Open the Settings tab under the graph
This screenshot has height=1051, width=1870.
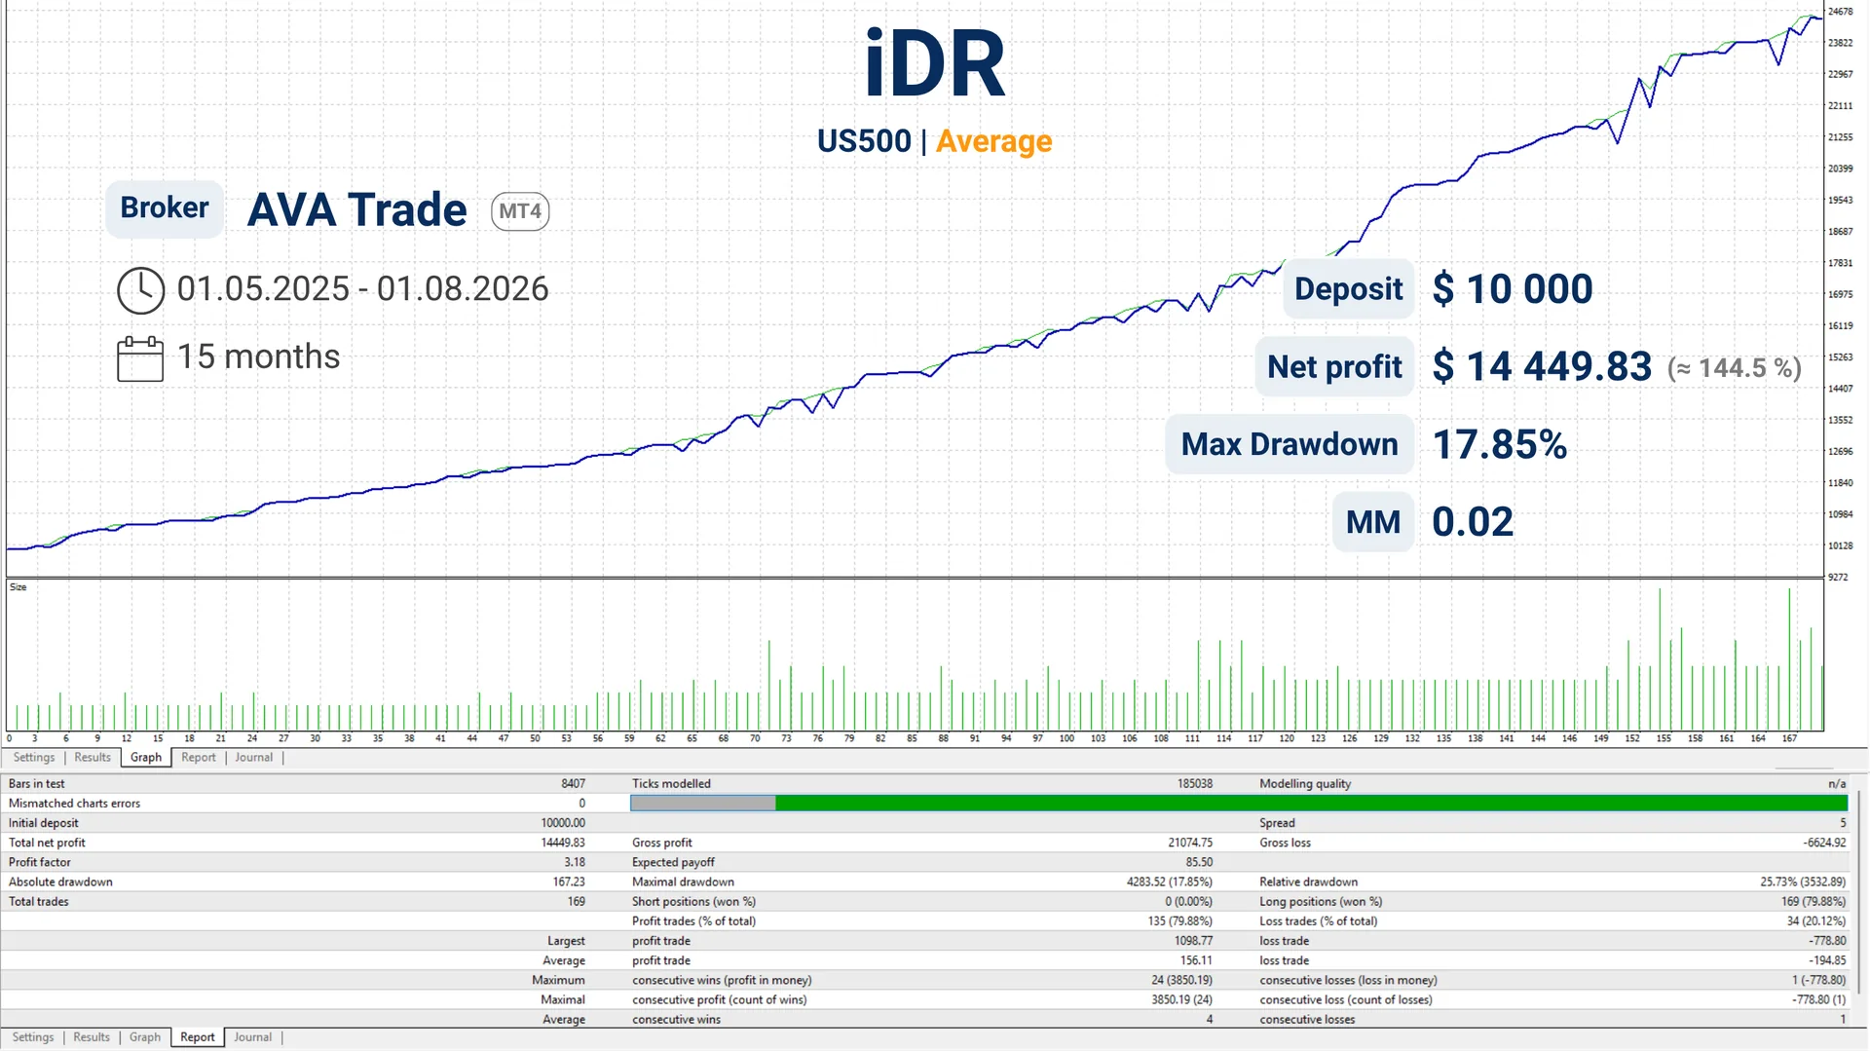[34, 758]
